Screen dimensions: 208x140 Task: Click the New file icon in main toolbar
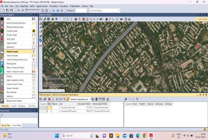pos(4,11)
